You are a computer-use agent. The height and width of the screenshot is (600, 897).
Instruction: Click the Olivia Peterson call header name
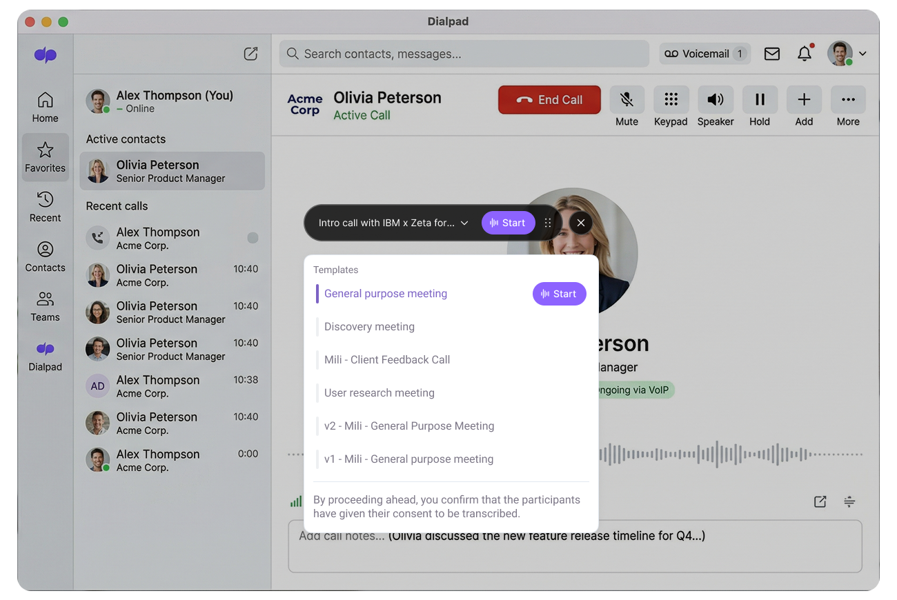387,98
